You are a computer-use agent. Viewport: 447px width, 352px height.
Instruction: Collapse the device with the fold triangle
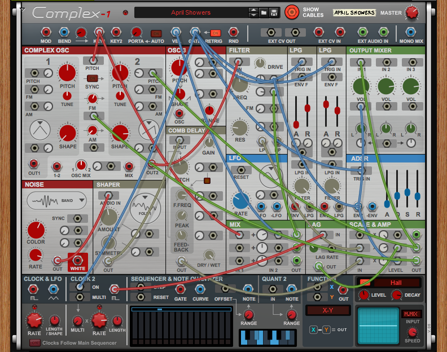tap(22, 10)
